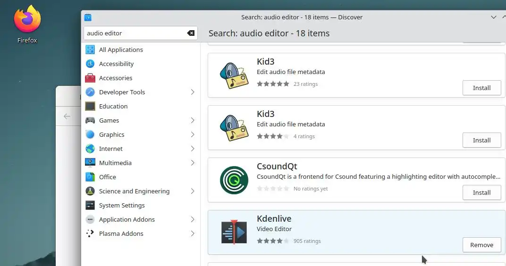Screen dimensions: 506x266
Task: Remove the Kdenlive application
Action: point(481,245)
